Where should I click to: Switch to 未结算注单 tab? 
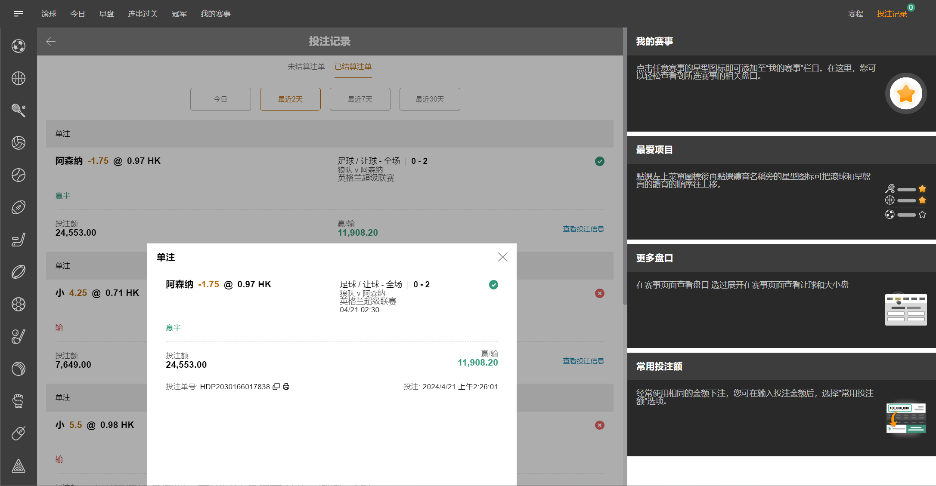[x=306, y=67]
